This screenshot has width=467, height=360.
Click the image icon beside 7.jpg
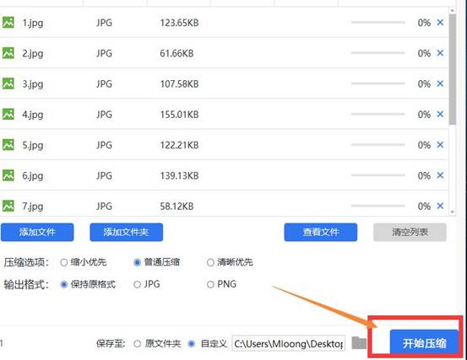[x=8, y=206]
